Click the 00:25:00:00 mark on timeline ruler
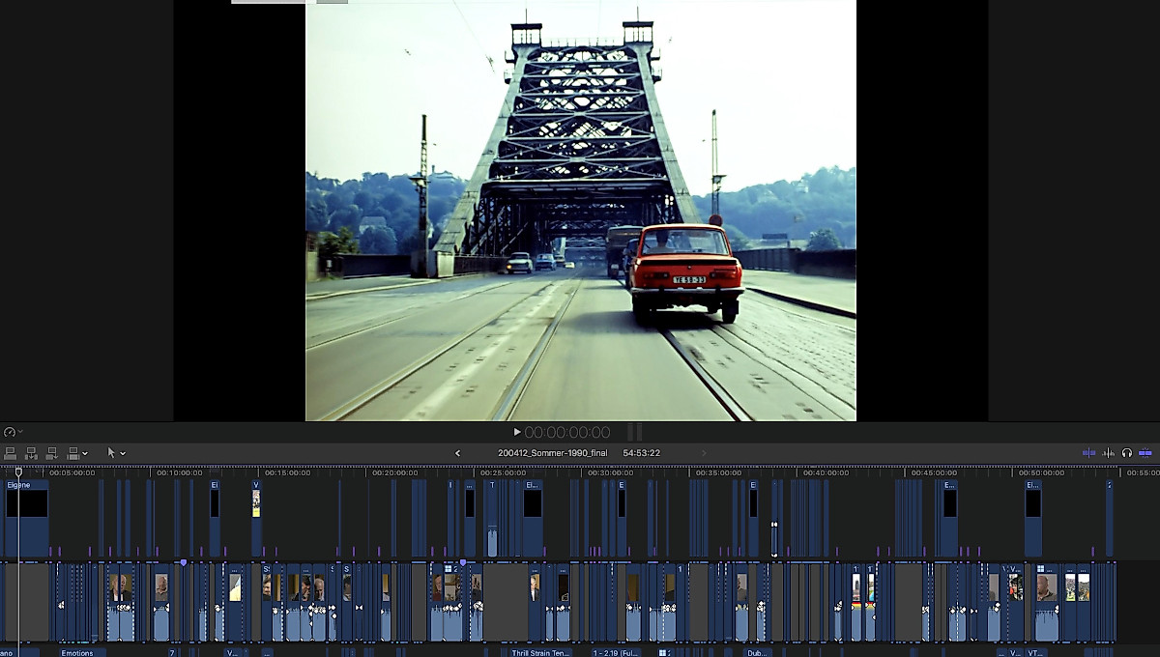1160x657 pixels. point(503,472)
